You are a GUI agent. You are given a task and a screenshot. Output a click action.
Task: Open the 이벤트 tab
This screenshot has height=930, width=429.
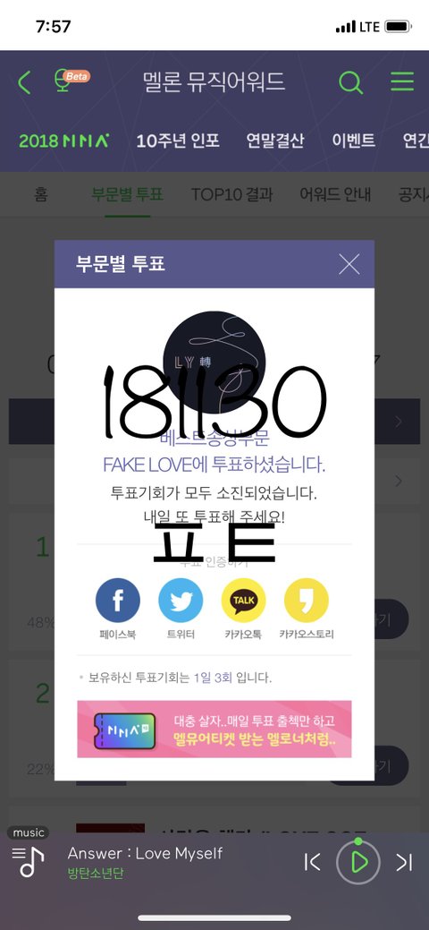click(x=353, y=141)
